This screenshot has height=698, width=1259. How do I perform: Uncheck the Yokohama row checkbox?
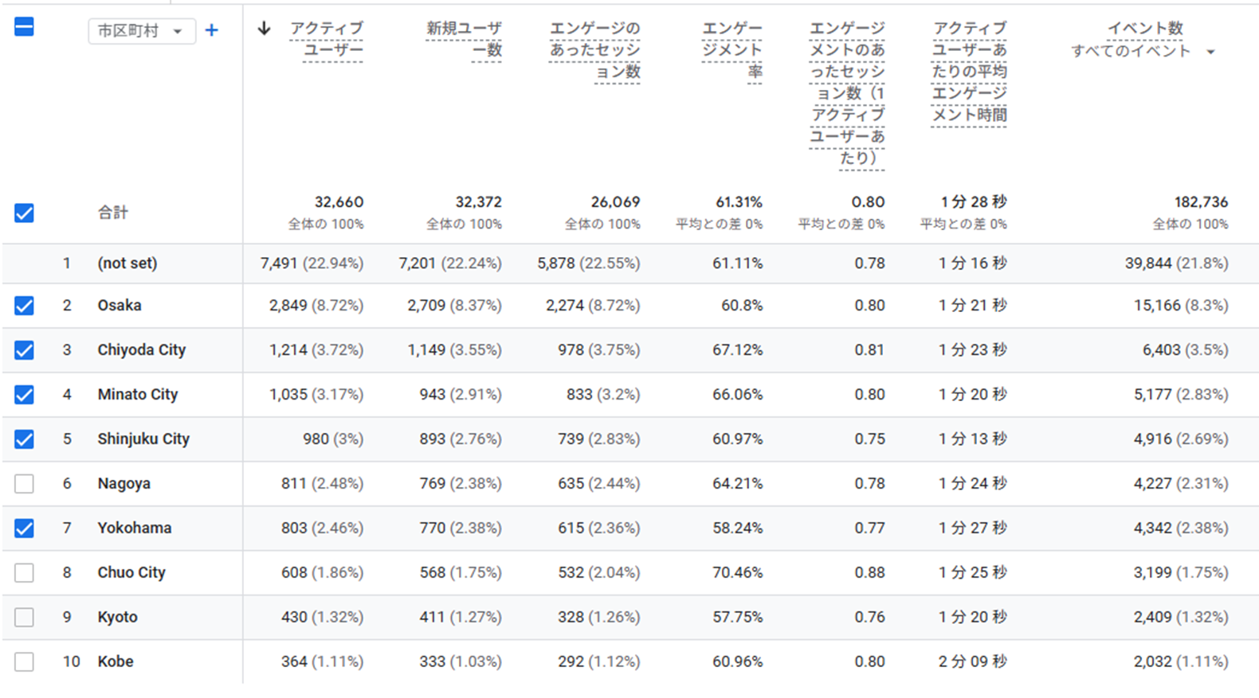point(25,528)
